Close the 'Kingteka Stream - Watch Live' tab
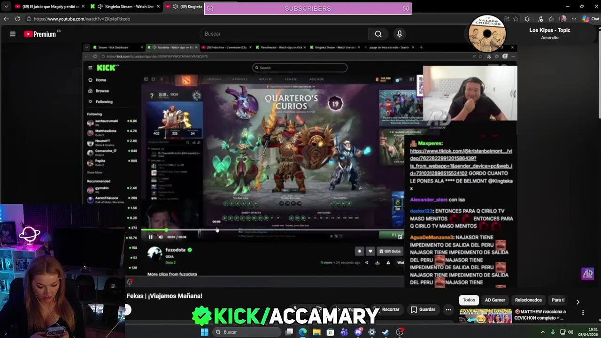 (x=158, y=7)
